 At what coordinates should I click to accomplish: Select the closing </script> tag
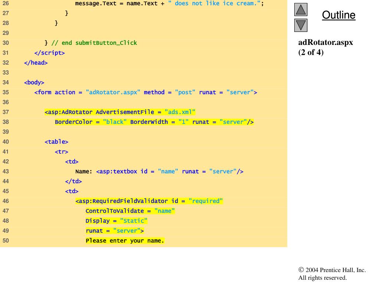pyautogui.click(x=49, y=53)
